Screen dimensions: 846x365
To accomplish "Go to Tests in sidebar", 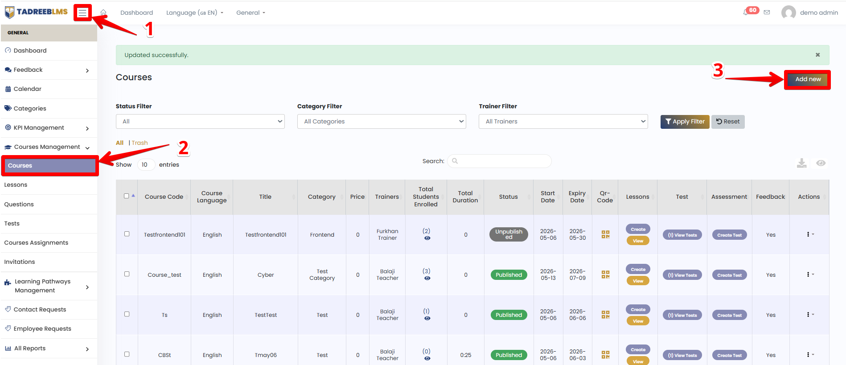I will point(49,223).
